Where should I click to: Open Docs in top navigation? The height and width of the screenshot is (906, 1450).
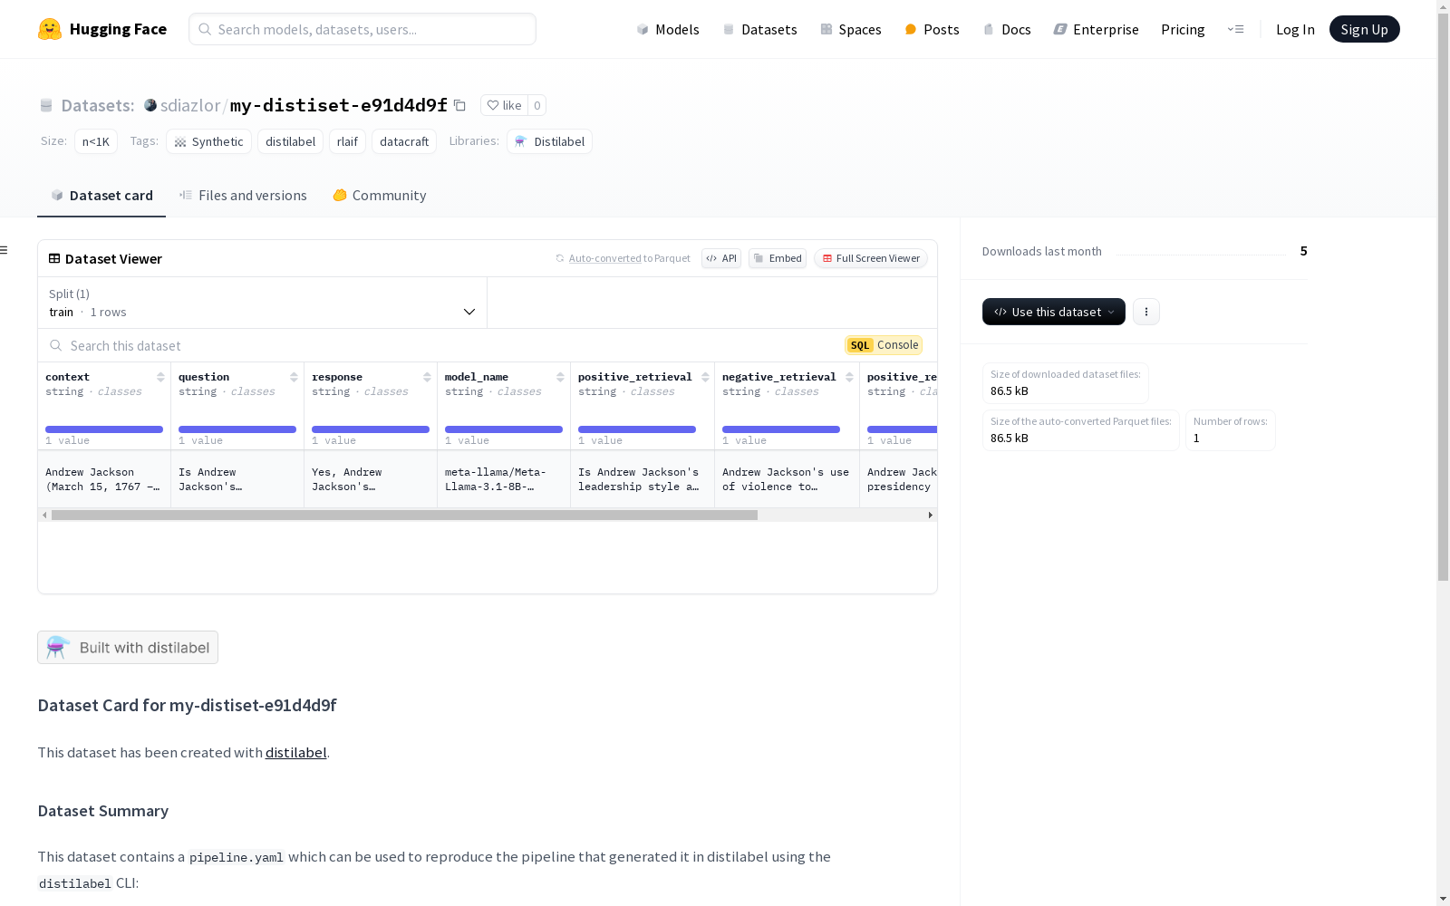coord(1007,29)
